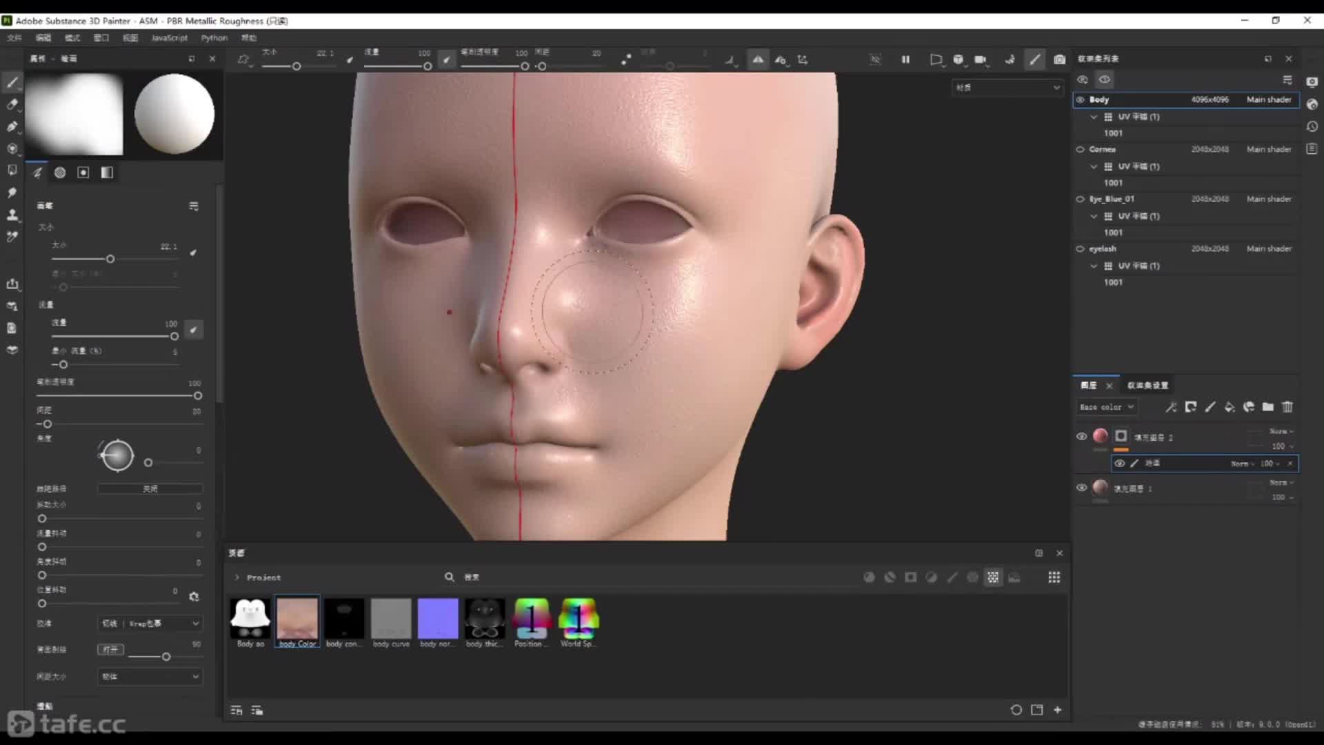
Task: Open the History panel icon on right dock
Action: [x=1312, y=126]
